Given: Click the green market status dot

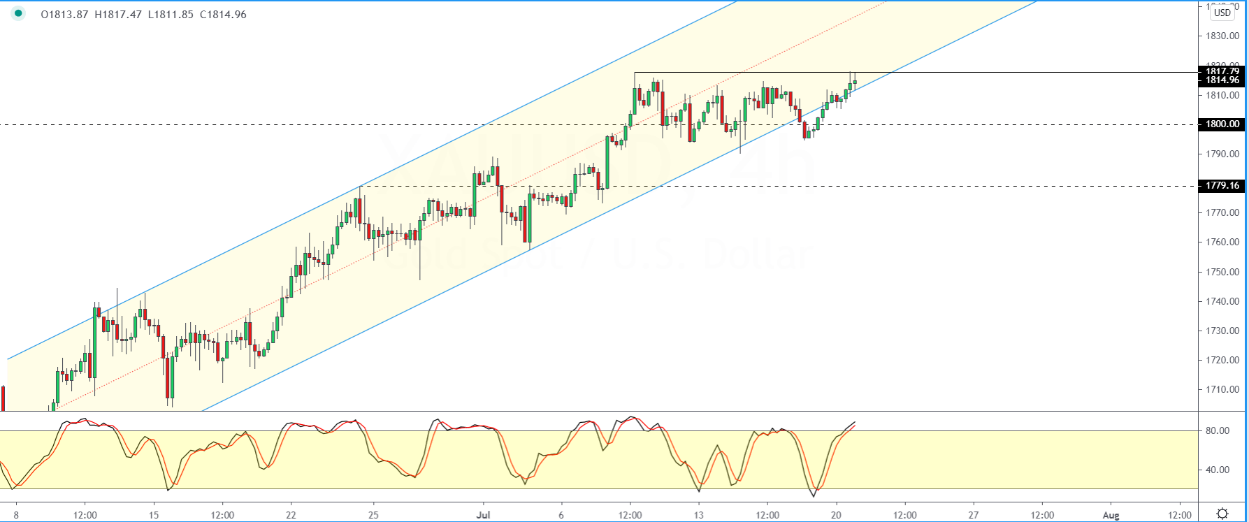Looking at the screenshot, I should [x=17, y=13].
